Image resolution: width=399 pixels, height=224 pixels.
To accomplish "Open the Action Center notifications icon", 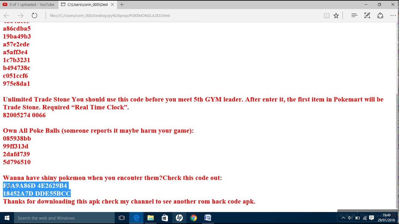I will 372,218.
